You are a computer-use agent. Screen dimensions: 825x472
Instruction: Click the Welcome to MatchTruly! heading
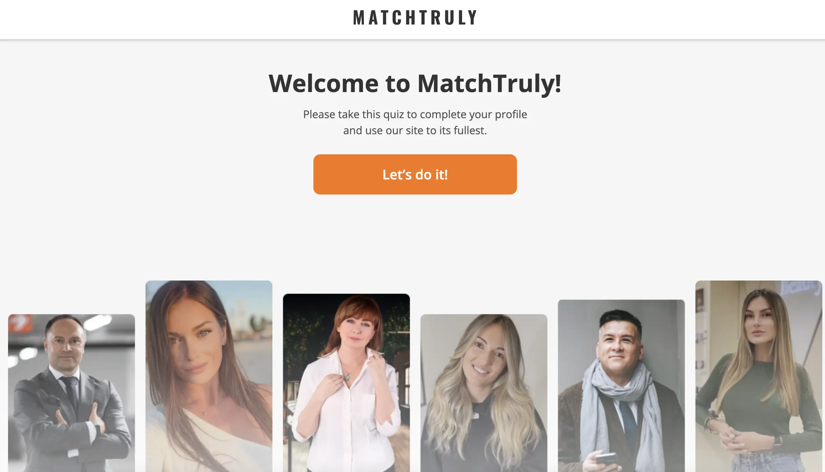[415, 83]
